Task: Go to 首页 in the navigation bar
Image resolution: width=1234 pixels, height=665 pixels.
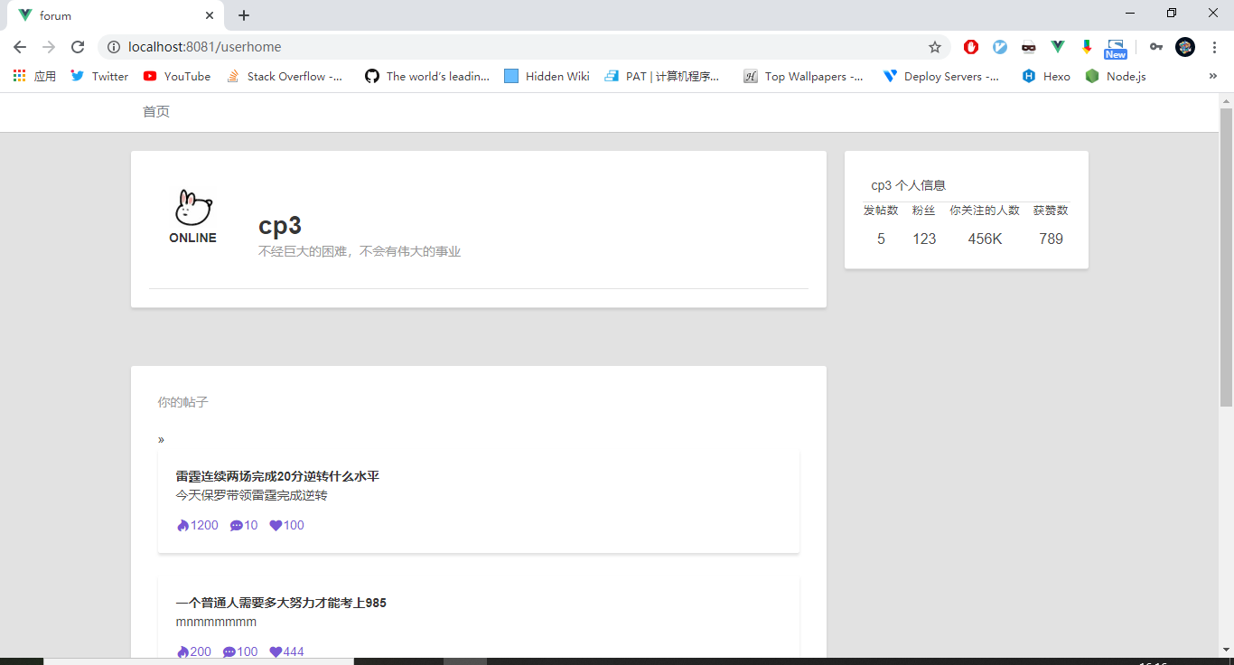Action: (x=156, y=112)
